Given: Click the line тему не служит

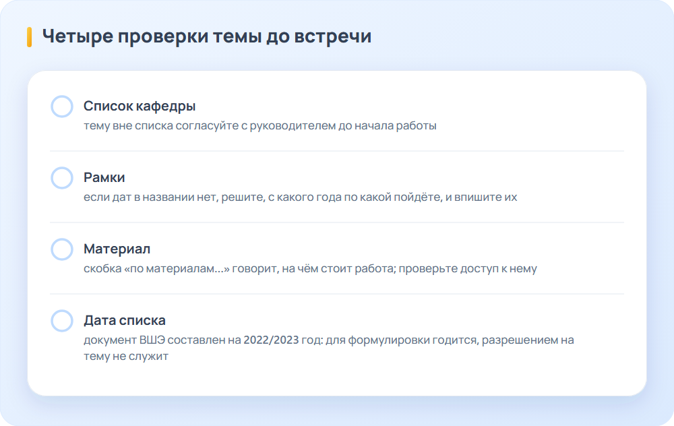Looking at the screenshot, I should [125, 357].
